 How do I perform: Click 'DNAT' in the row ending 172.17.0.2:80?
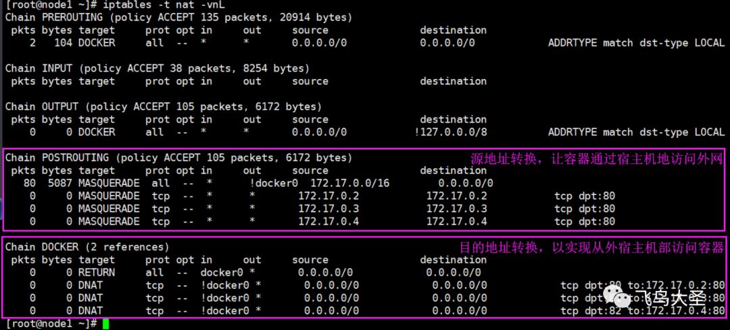point(91,285)
